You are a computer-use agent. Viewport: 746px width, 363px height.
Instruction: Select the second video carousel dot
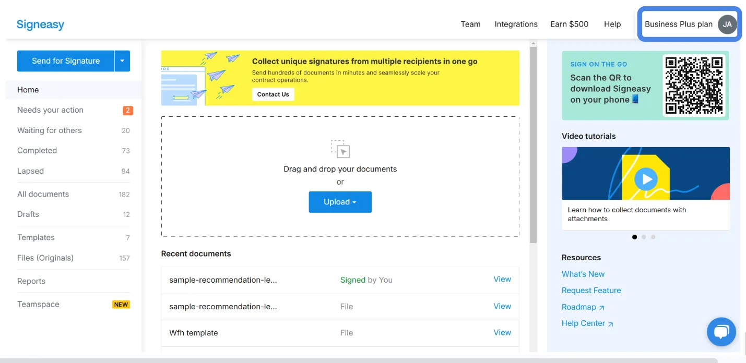(x=644, y=237)
